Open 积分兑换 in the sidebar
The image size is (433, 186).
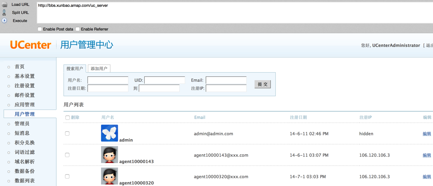(25, 143)
